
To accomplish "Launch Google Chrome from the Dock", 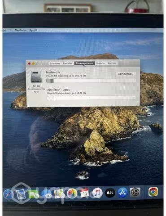I will (153, 192).
